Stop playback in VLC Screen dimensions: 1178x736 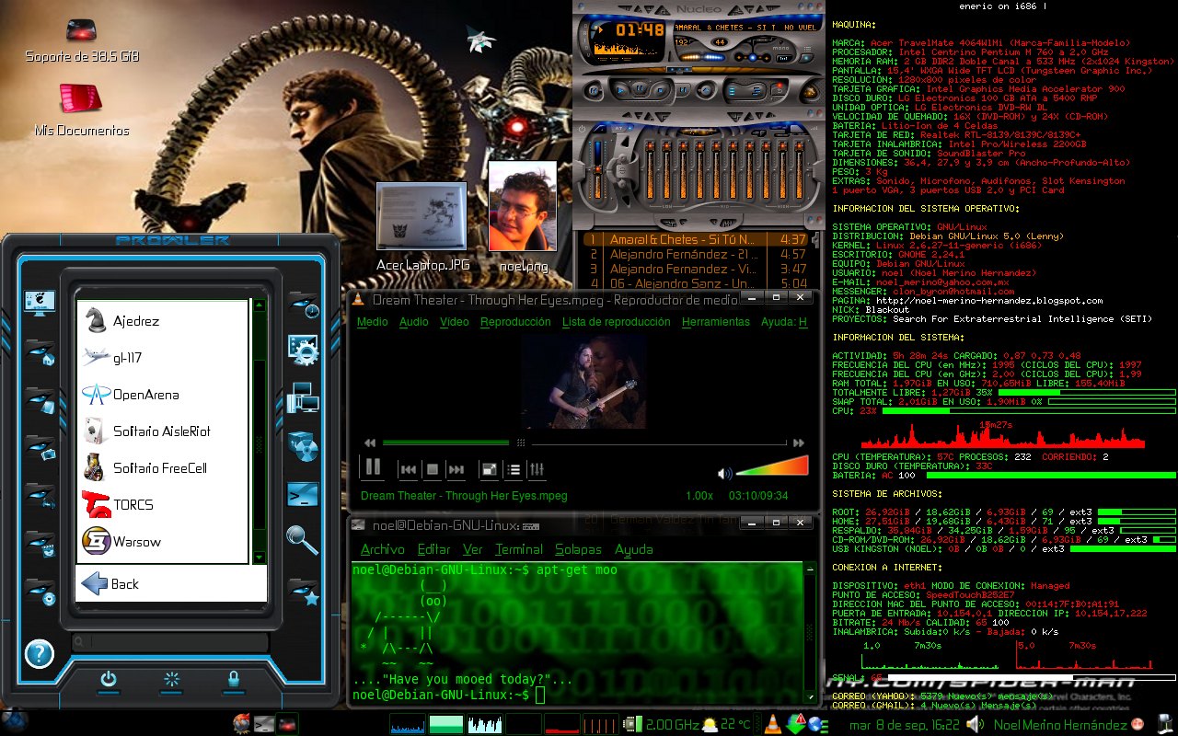tap(432, 469)
